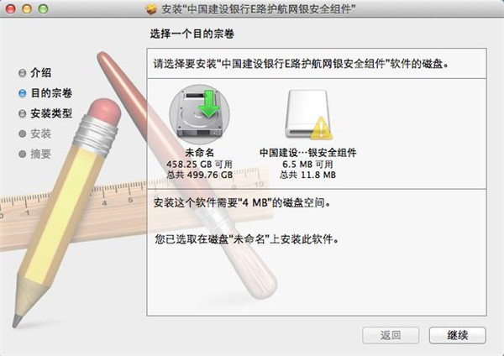Click the 介绍 step bullet
504x356 pixels.
[x=22, y=73]
